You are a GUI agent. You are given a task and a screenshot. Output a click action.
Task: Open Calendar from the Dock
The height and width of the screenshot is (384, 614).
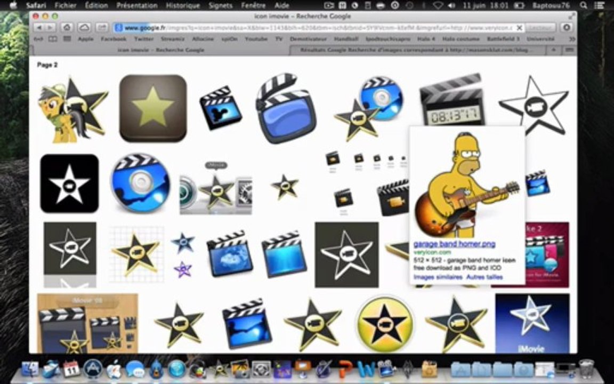coord(71,370)
